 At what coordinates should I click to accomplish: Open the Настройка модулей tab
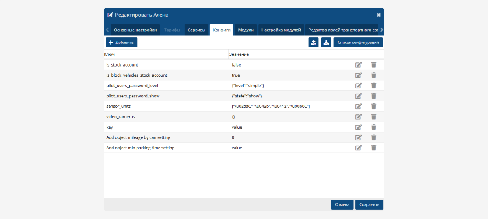tap(281, 30)
